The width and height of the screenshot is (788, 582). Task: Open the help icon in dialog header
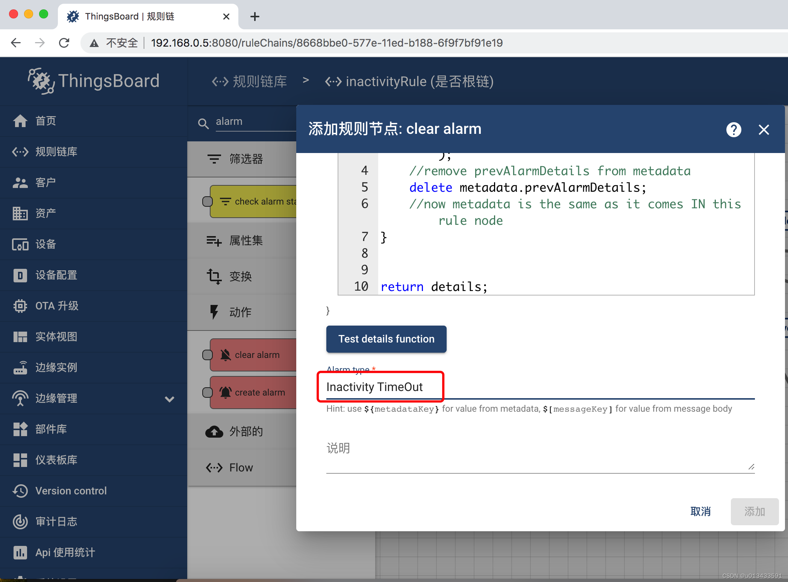click(733, 130)
